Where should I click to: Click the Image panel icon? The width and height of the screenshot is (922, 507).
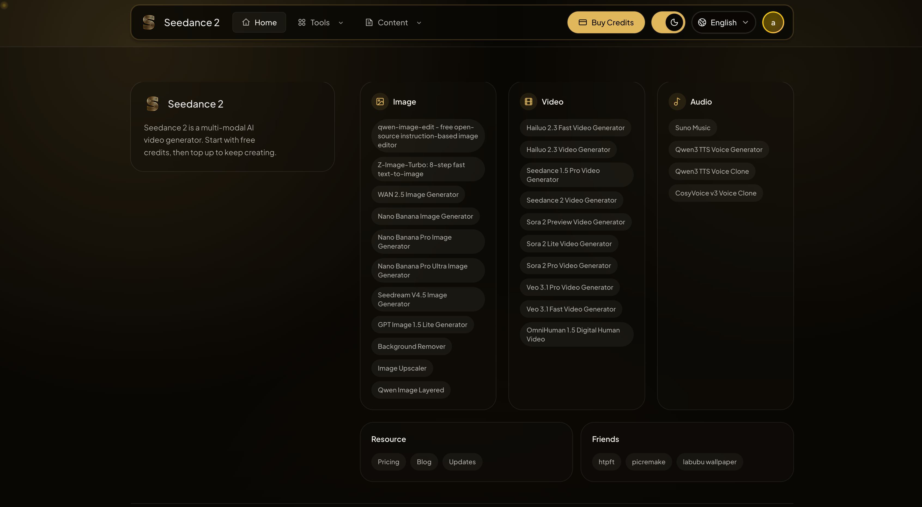point(380,101)
